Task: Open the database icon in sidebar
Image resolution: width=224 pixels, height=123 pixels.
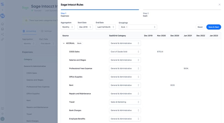Action: pyautogui.click(x=2, y=29)
